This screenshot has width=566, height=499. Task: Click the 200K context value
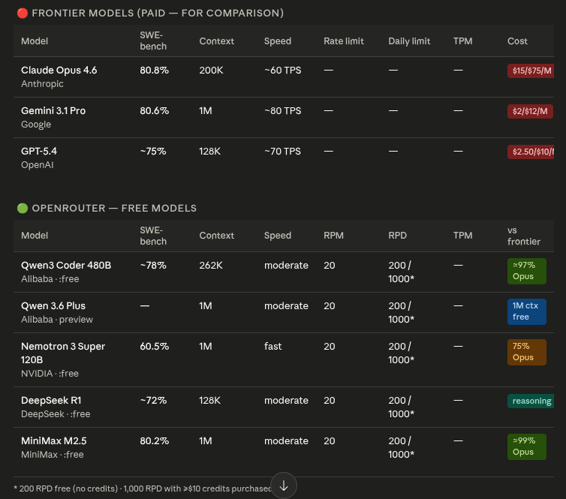[x=211, y=70]
